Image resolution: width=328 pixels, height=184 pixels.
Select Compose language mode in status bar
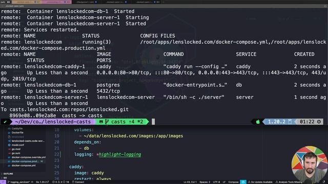tap(233, 182)
